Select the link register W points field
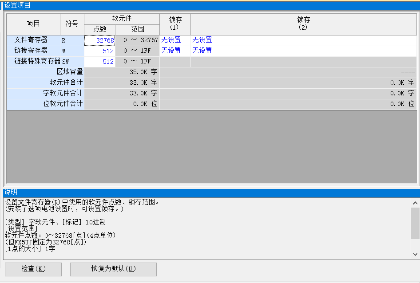This screenshot has height=283, width=420. [x=100, y=51]
